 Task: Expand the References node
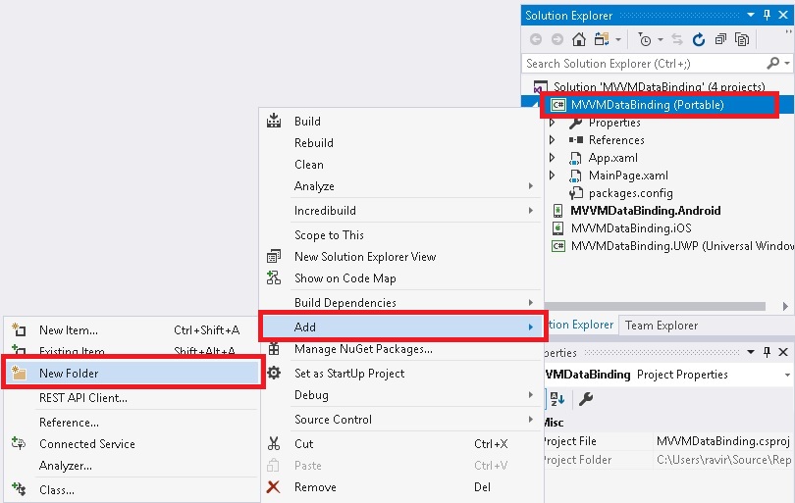tap(553, 140)
